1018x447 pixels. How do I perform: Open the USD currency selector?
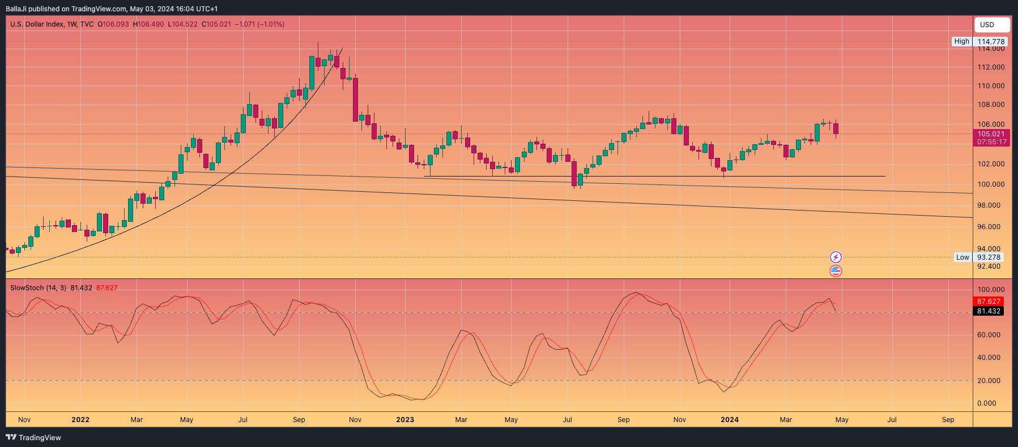992,25
